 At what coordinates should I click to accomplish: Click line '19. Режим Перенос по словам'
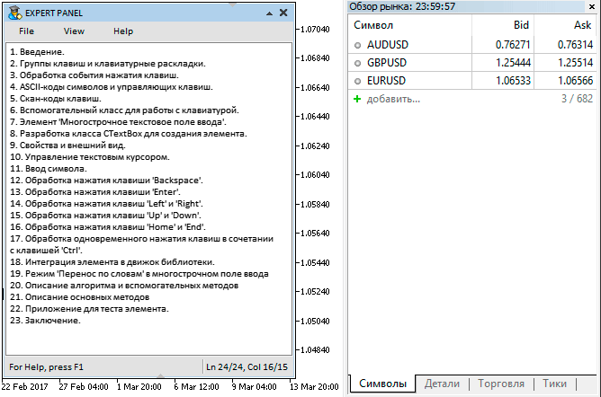pyautogui.click(x=139, y=274)
